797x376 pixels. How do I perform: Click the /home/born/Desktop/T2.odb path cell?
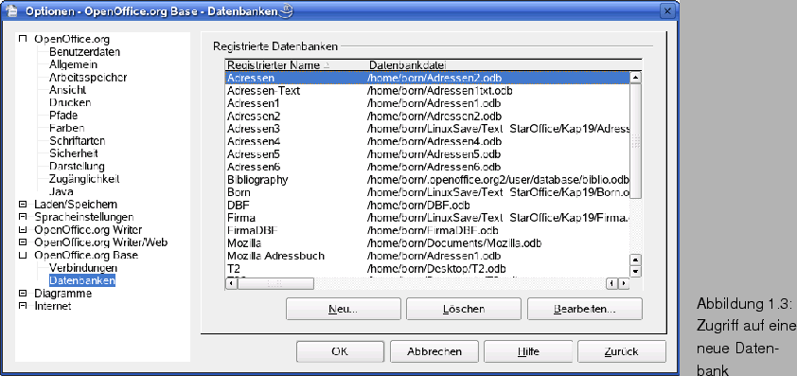click(x=436, y=269)
